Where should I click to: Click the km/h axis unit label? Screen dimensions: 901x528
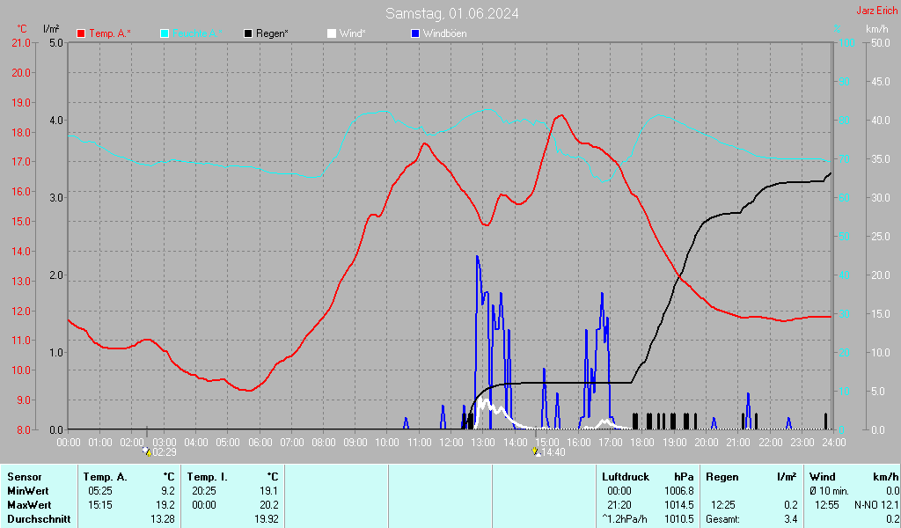pos(876,29)
